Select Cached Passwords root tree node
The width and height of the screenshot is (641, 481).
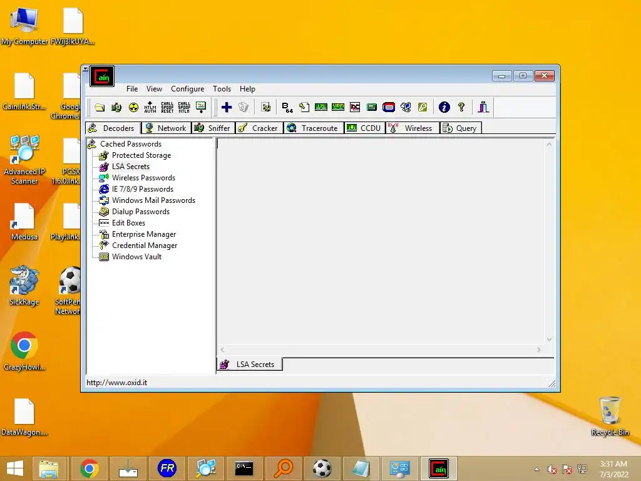tap(131, 144)
